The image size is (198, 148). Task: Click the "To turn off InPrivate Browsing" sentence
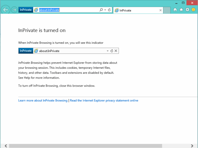coord(57,86)
